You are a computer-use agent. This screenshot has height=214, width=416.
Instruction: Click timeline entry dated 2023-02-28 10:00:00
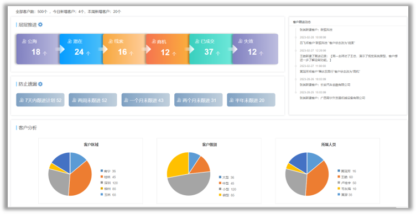pos(313,38)
